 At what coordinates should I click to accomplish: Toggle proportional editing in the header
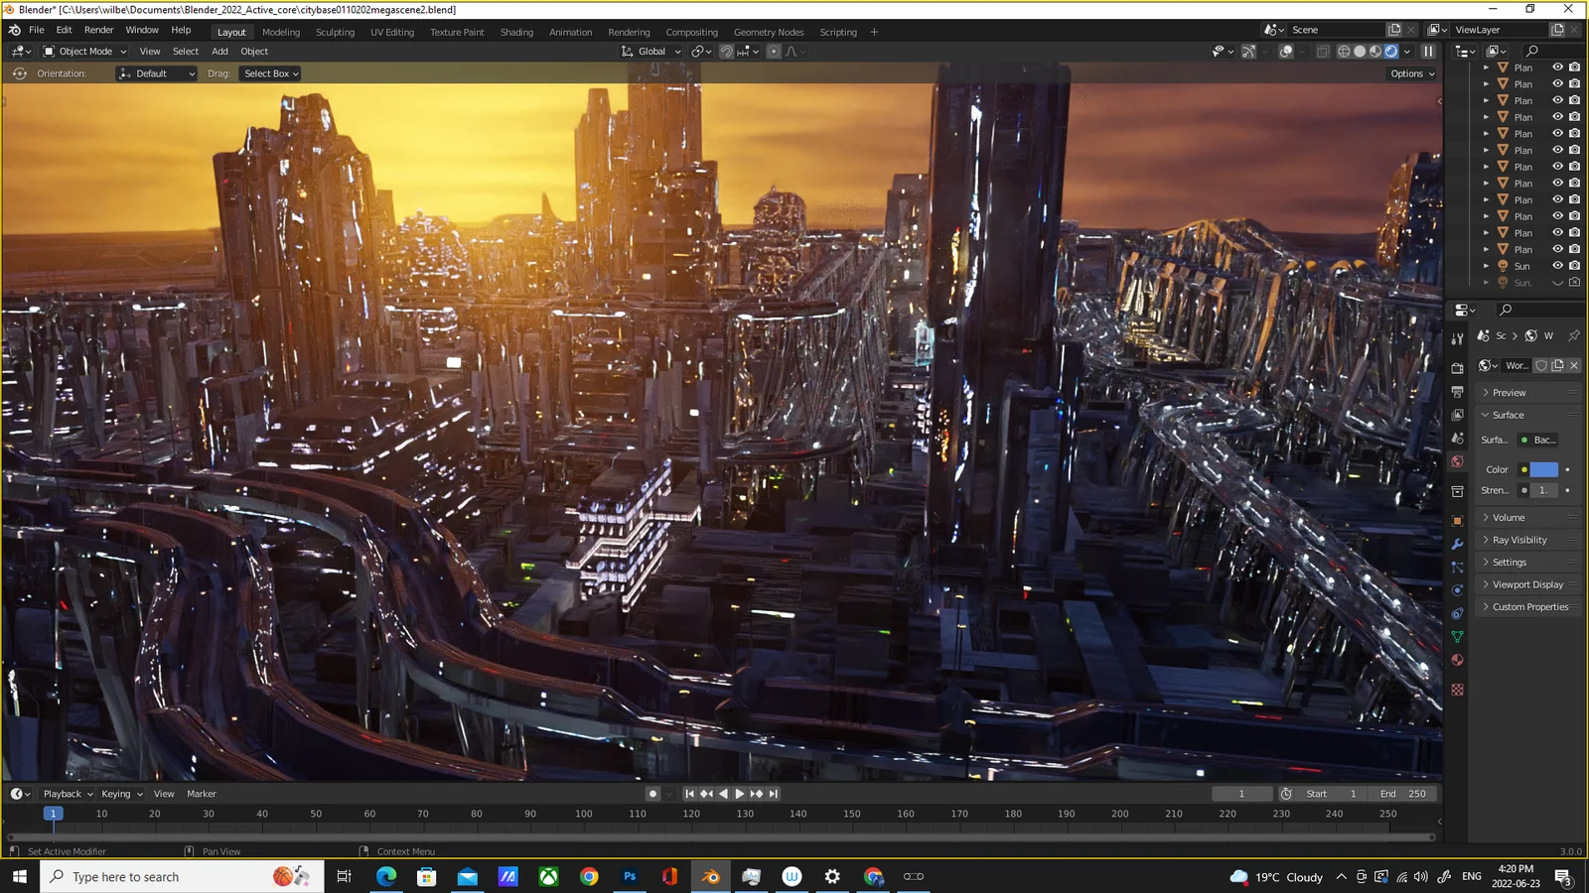[x=774, y=52]
